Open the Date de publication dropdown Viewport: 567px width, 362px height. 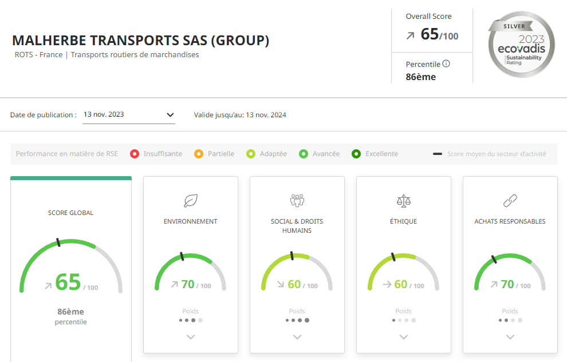coord(129,115)
